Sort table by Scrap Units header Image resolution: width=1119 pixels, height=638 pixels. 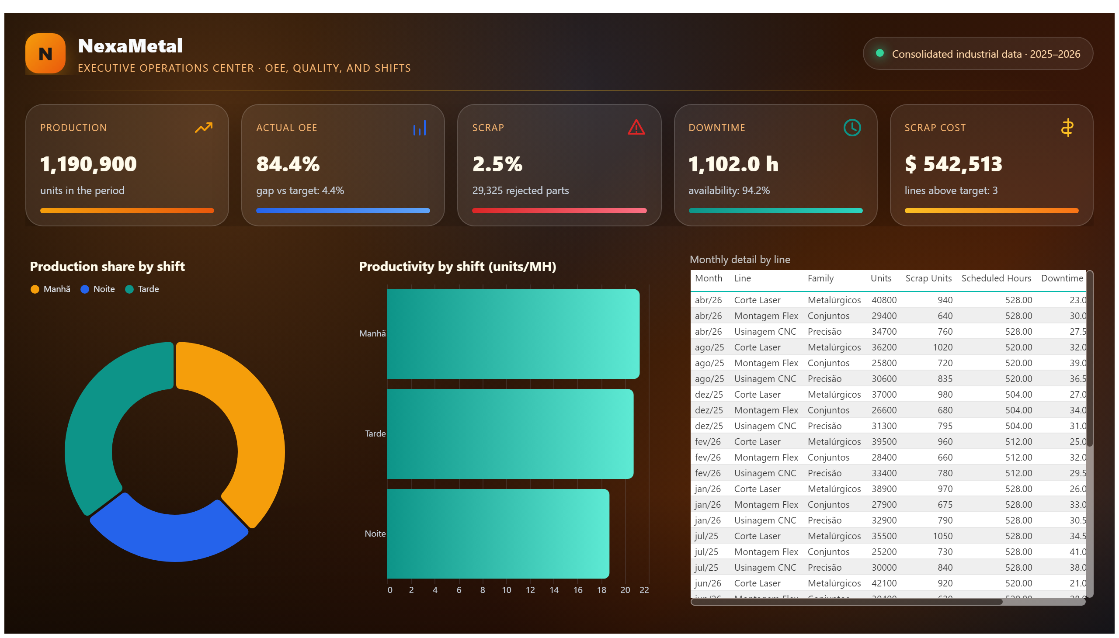tap(928, 278)
